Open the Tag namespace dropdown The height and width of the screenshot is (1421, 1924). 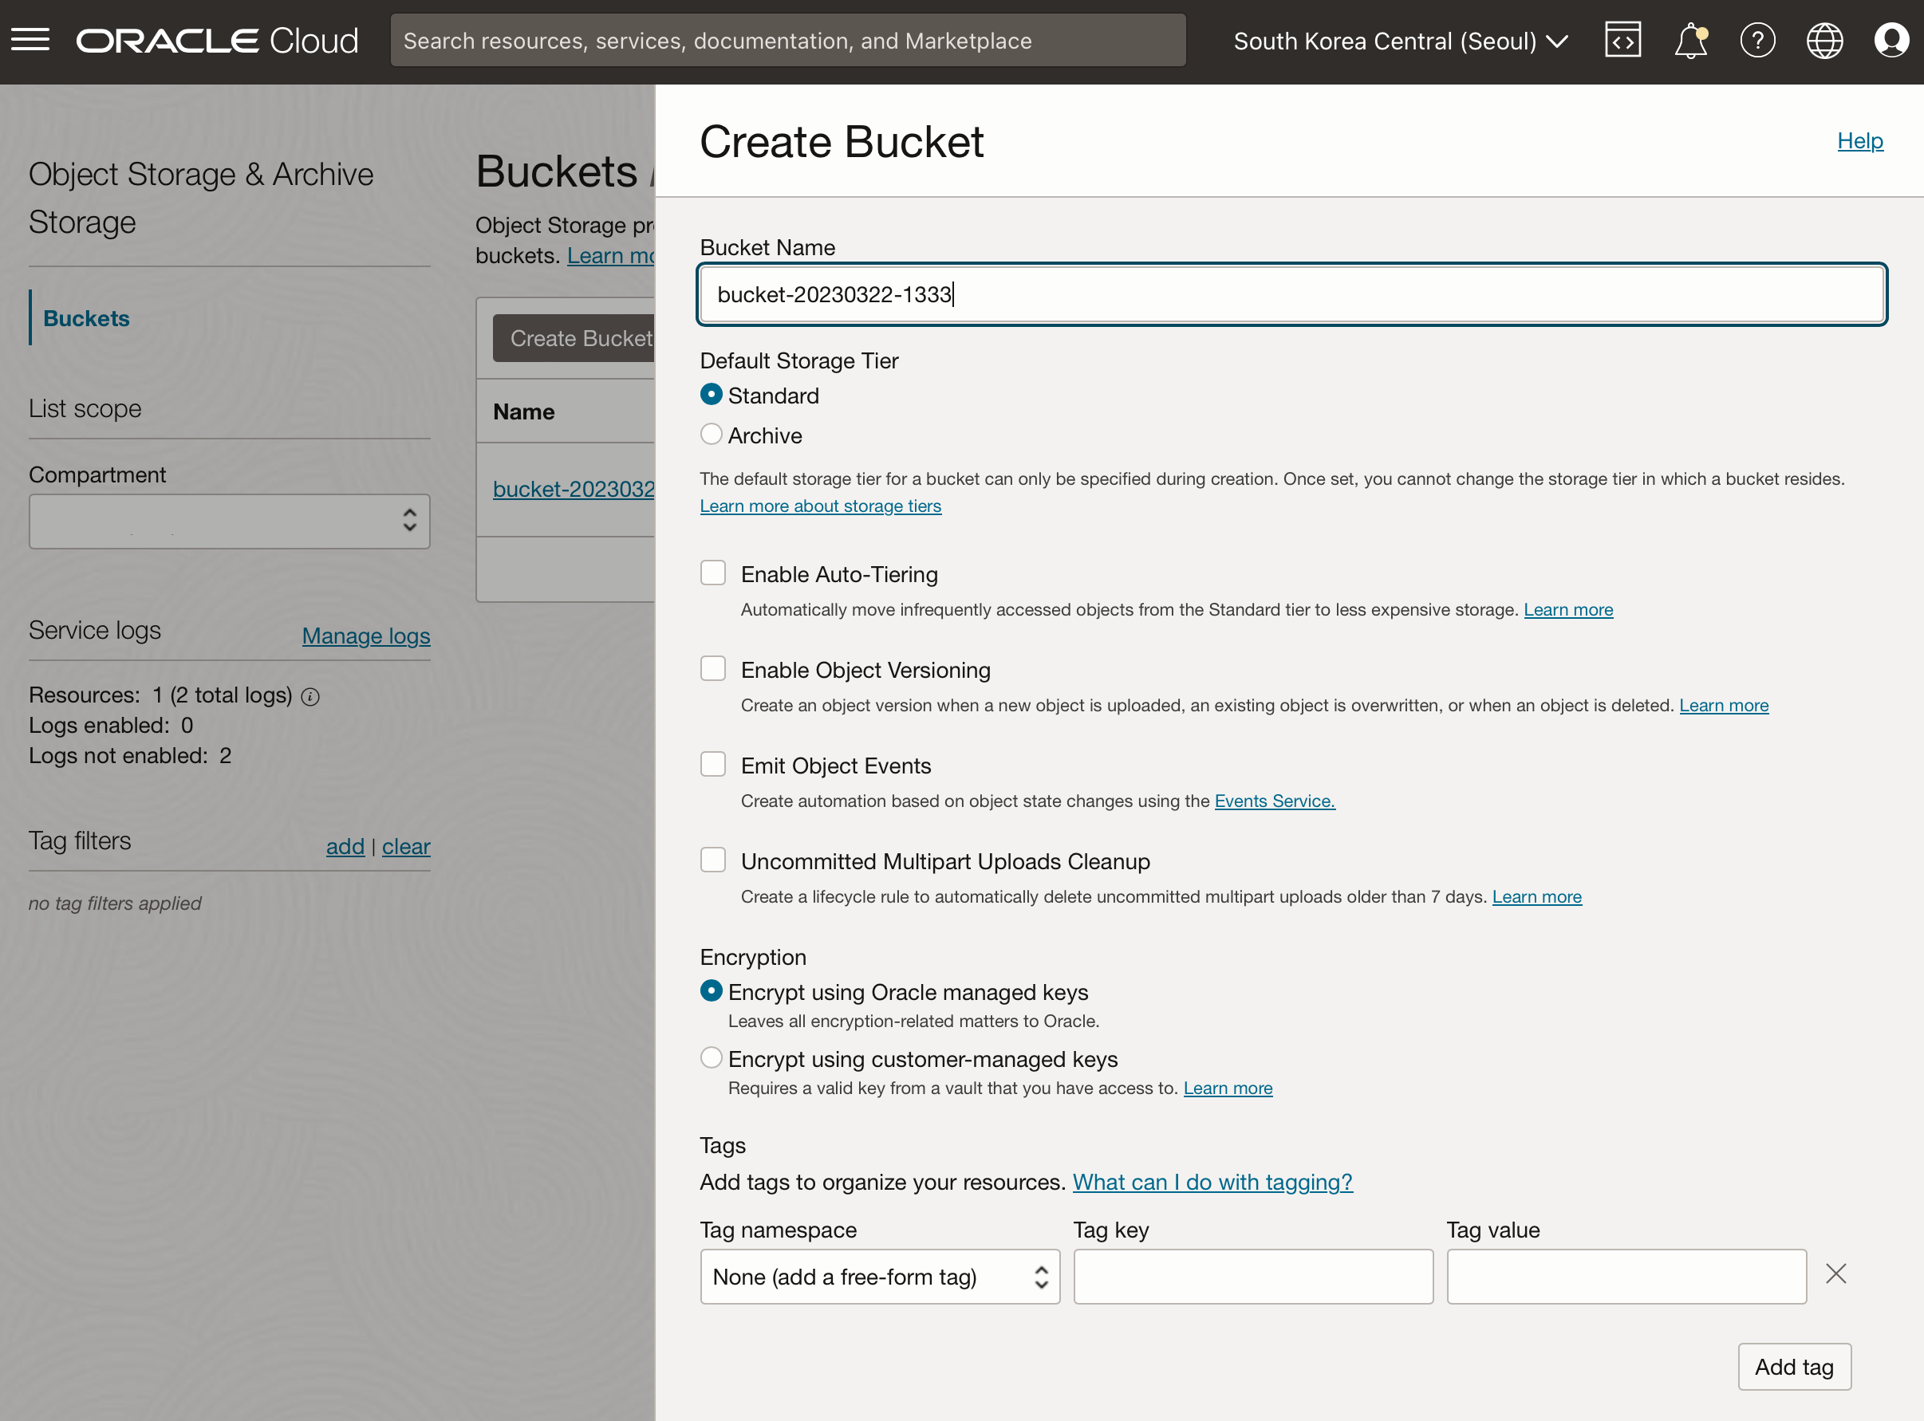click(x=879, y=1277)
